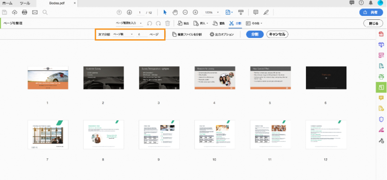Select page 7 thumbnail

[x=48, y=135]
